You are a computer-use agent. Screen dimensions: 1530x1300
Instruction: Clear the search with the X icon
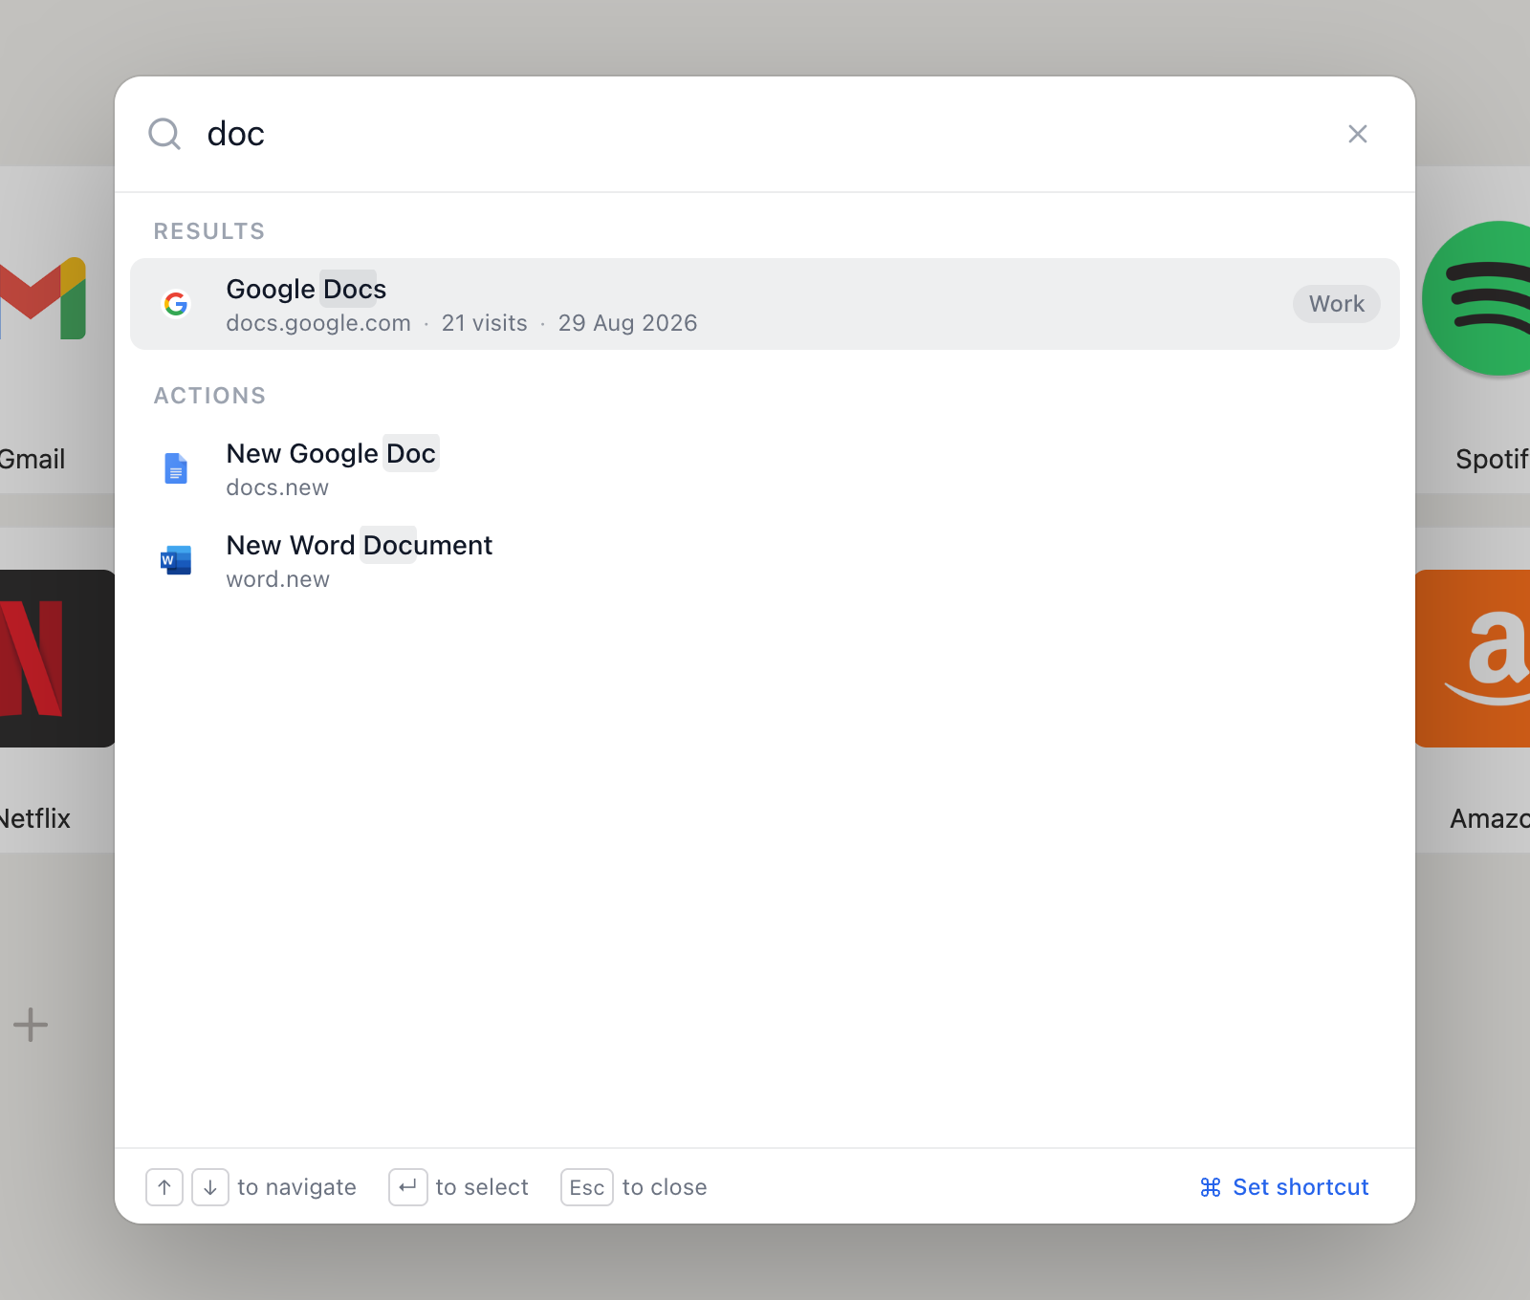[1358, 134]
